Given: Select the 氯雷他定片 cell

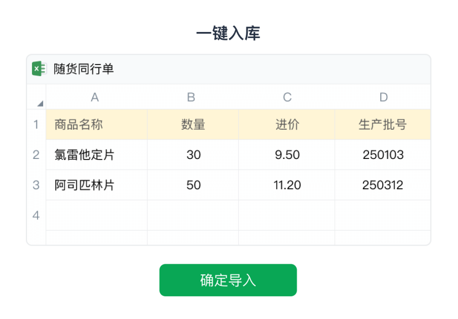Looking at the screenshot, I should coord(96,155).
